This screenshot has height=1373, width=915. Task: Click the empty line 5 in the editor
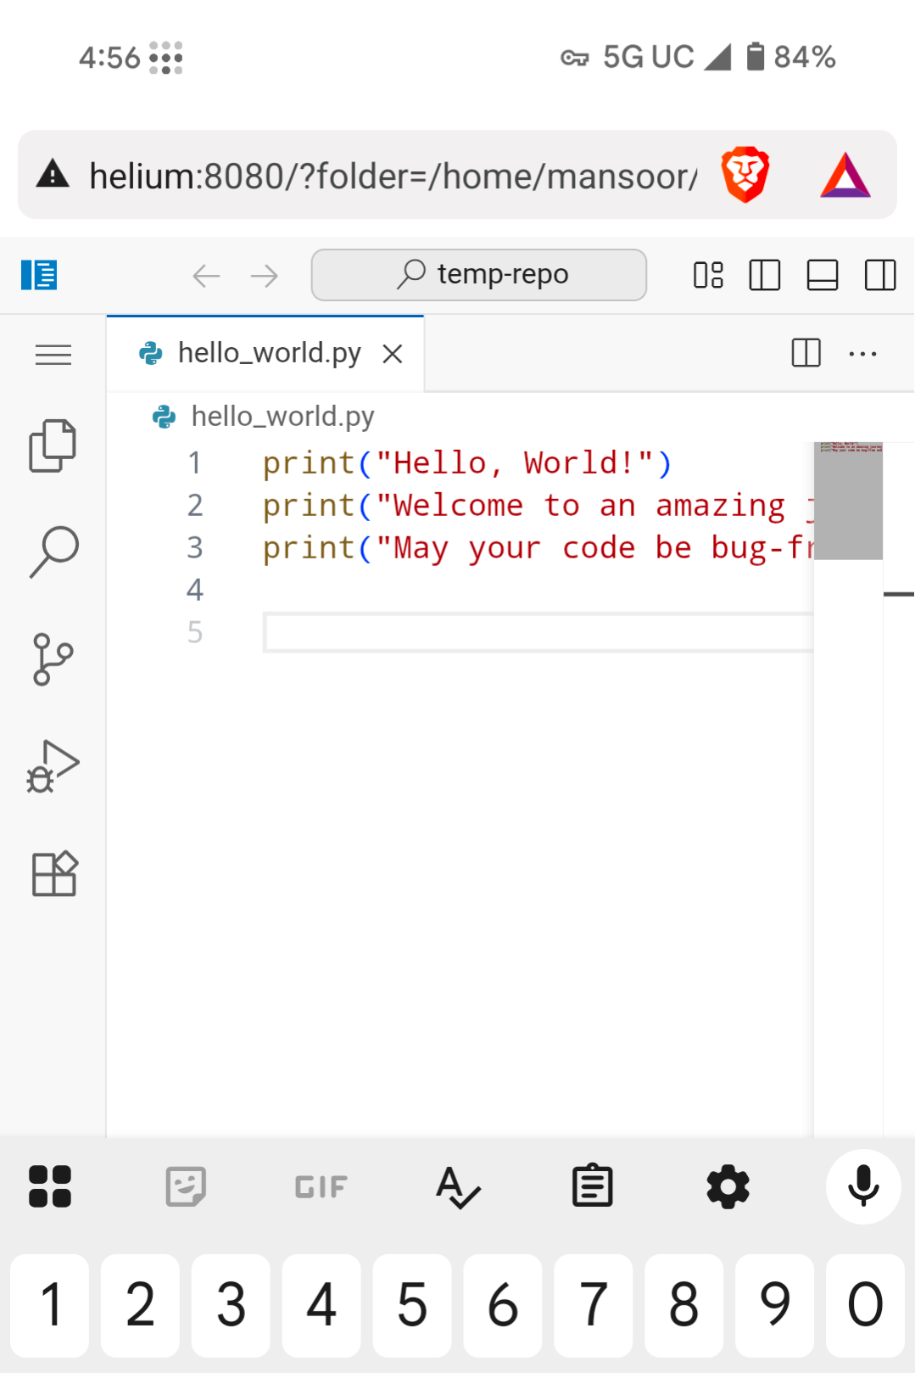click(538, 632)
